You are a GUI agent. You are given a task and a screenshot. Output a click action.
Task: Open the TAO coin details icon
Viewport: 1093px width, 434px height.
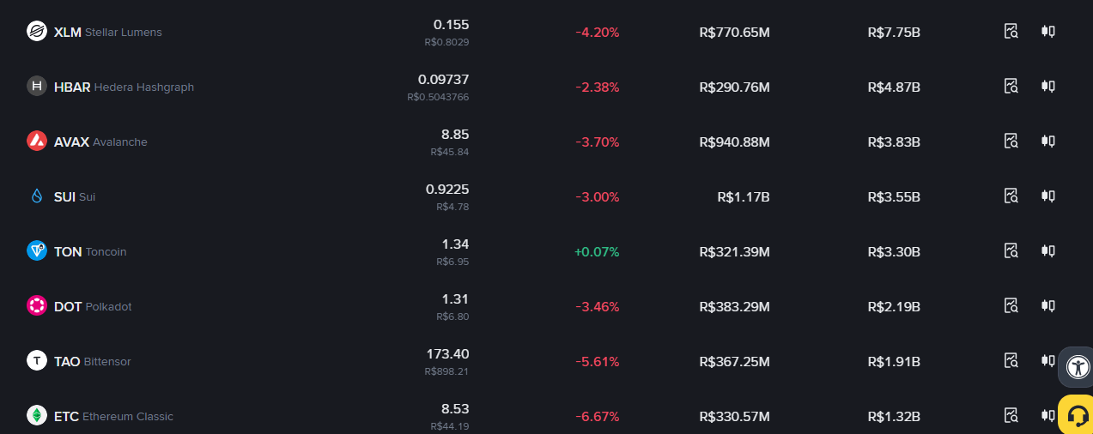[x=1011, y=361]
